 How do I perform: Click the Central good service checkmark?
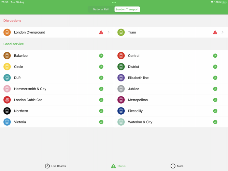pyautogui.click(x=215, y=56)
